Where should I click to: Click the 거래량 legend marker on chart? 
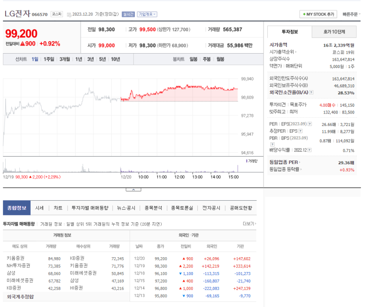(247, 161)
